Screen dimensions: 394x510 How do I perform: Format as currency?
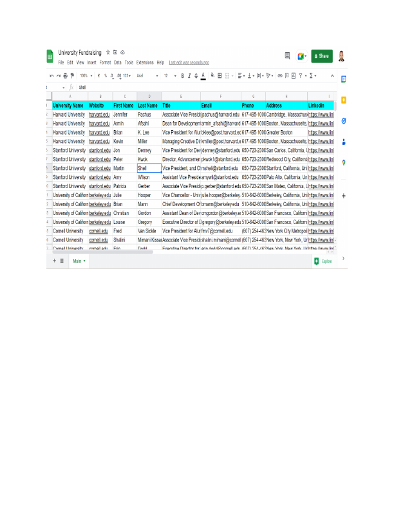(x=99, y=76)
